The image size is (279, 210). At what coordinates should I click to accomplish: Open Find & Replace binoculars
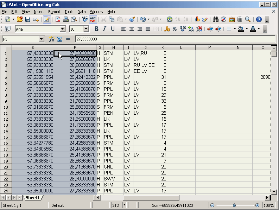pos(216,19)
